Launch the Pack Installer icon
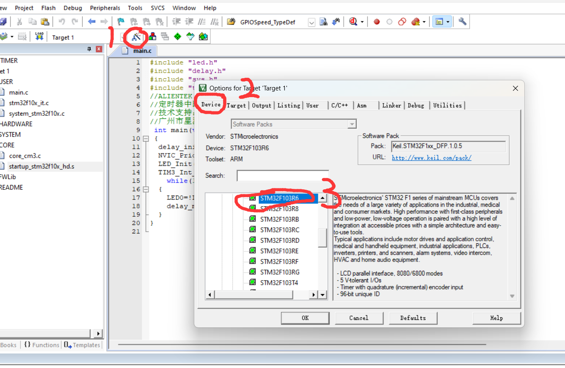The image size is (565, 368). pos(203,37)
